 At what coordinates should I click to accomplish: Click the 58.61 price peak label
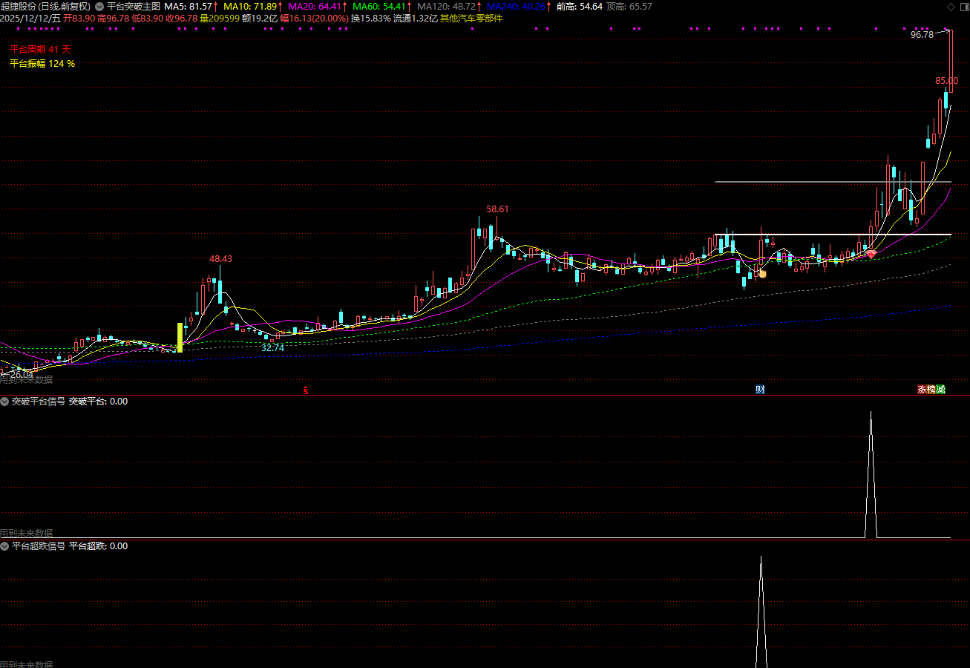pos(497,209)
